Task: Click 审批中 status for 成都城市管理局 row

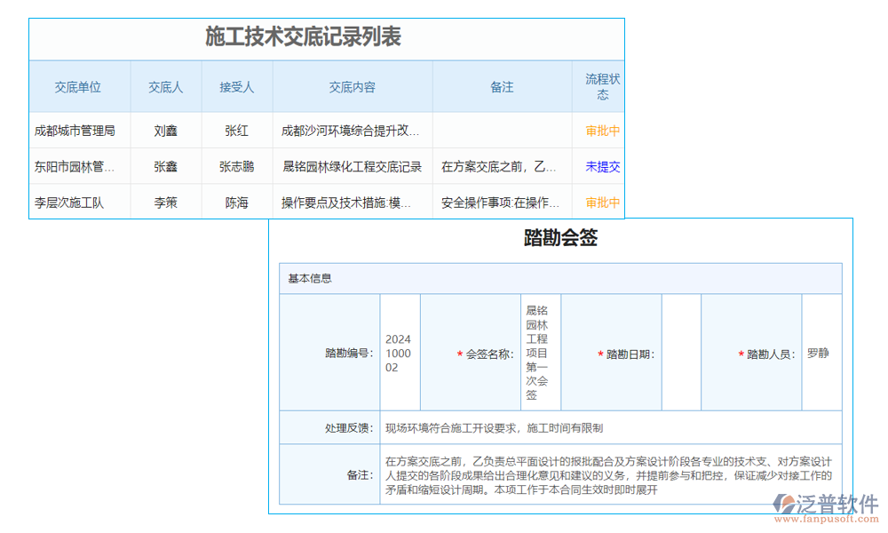Action: pos(600,130)
